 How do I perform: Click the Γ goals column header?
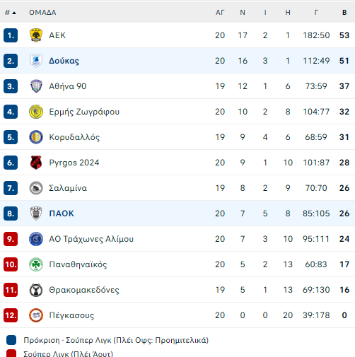316,13
